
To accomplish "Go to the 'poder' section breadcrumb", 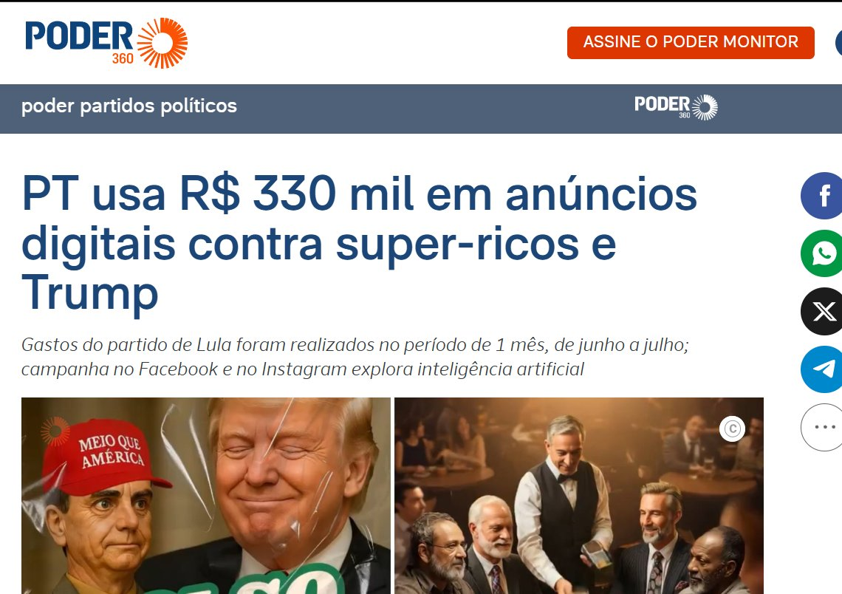I will click(47, 106).
